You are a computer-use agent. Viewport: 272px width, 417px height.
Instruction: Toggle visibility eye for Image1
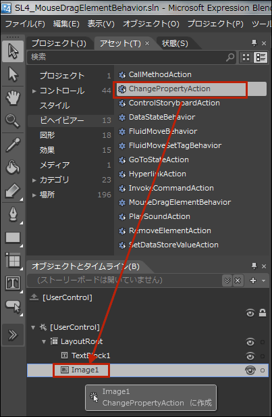(250, 370)
